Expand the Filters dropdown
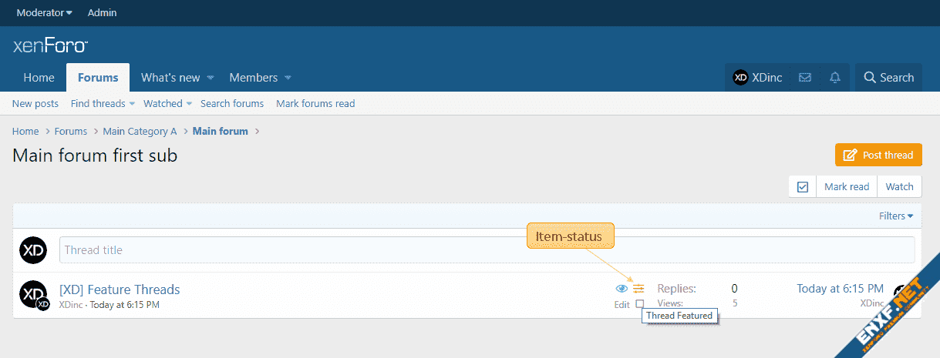 [x=895, y=216]
